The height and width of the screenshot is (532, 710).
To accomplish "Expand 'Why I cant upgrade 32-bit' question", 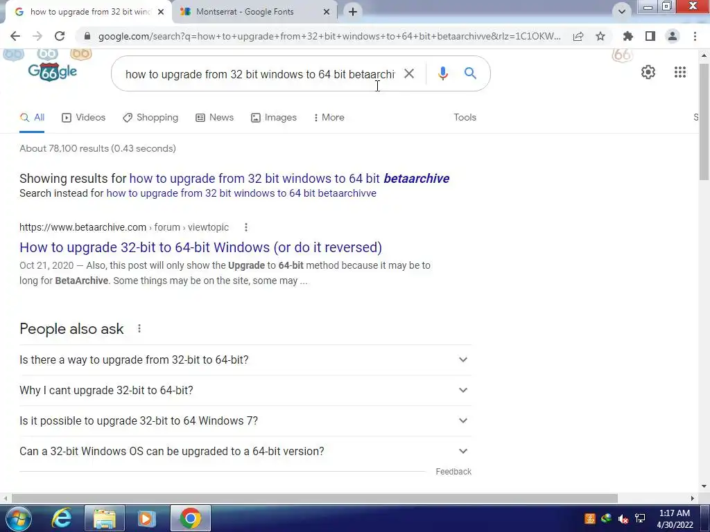I will click(245, 390).
